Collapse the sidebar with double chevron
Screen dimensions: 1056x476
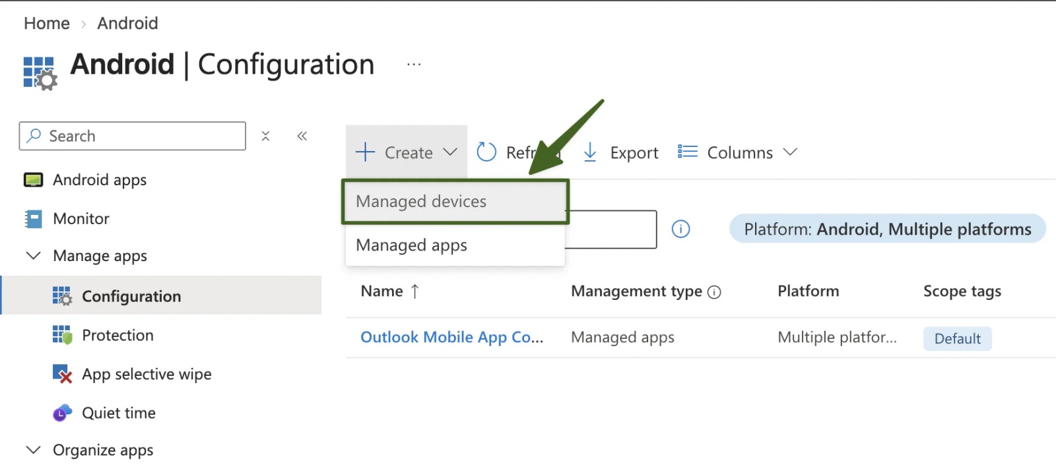(302, 136)
